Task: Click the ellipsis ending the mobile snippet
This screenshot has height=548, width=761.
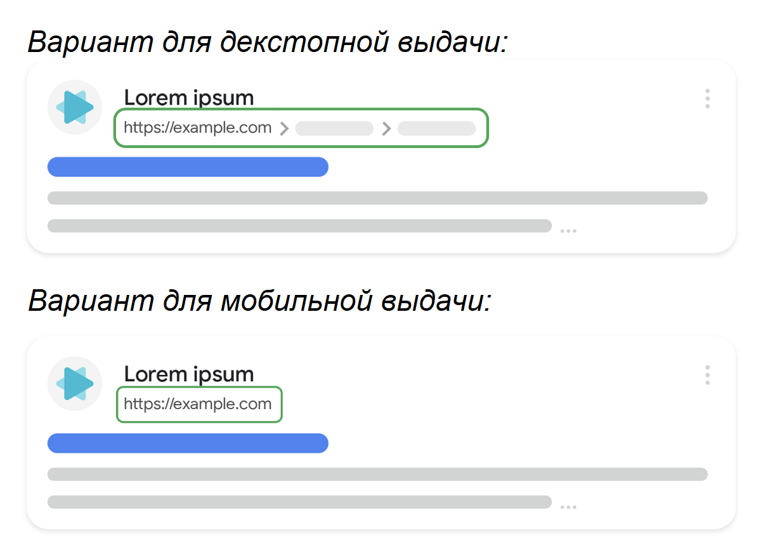Action: 568,507
